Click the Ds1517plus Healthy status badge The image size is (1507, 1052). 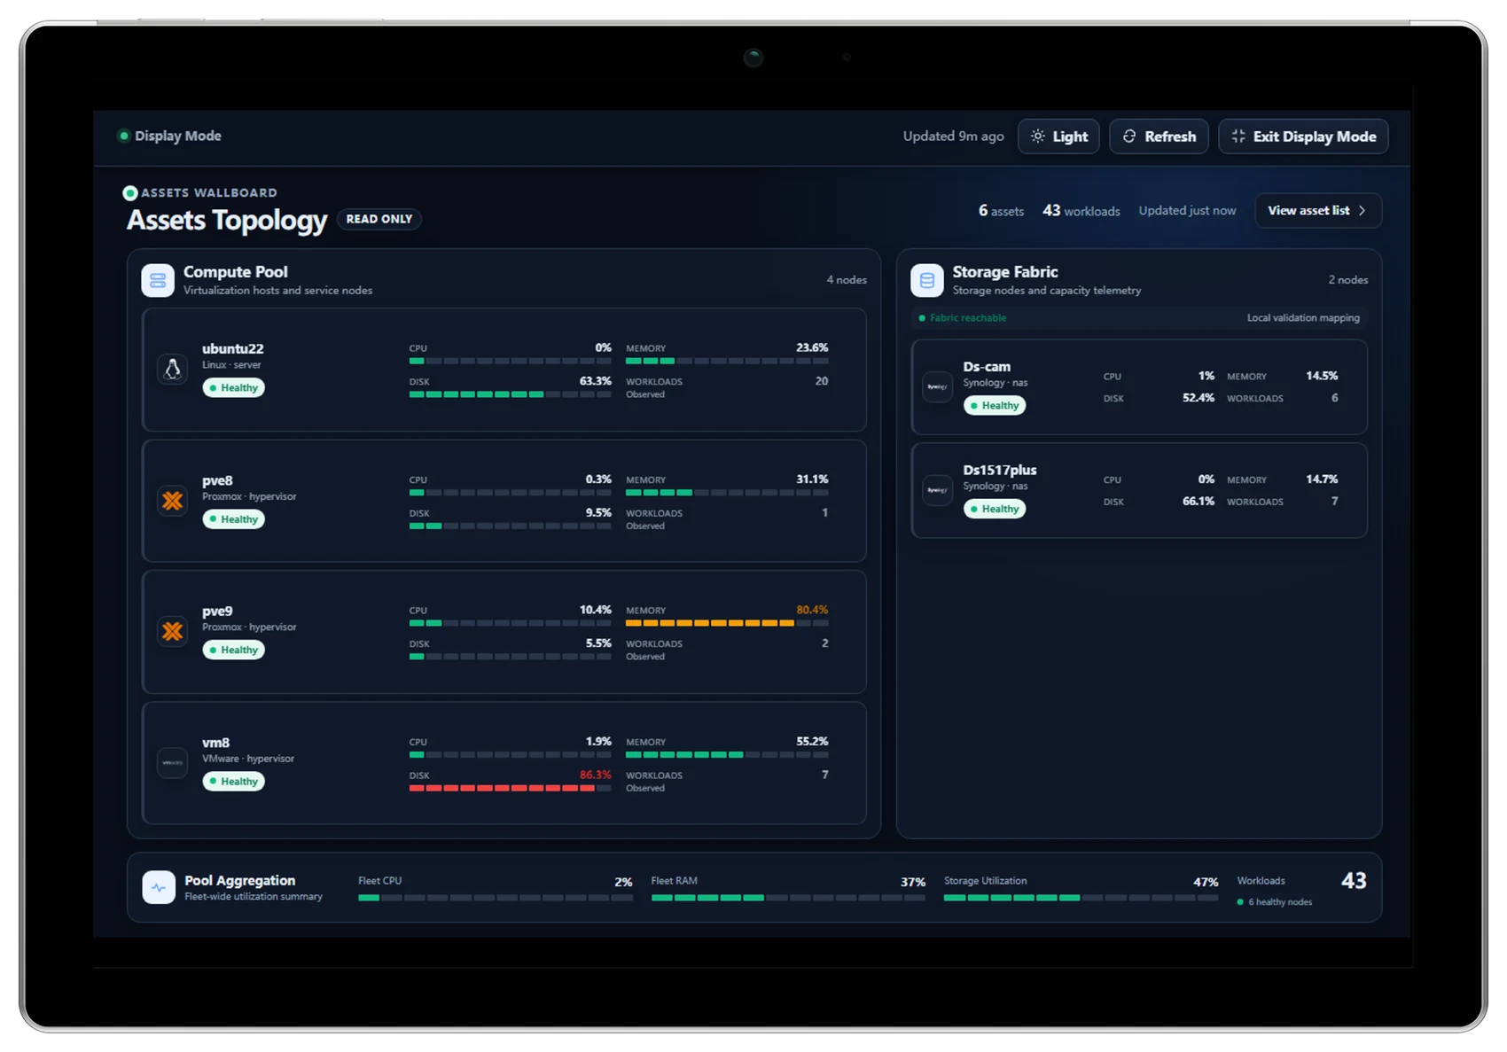coord(995,509)
